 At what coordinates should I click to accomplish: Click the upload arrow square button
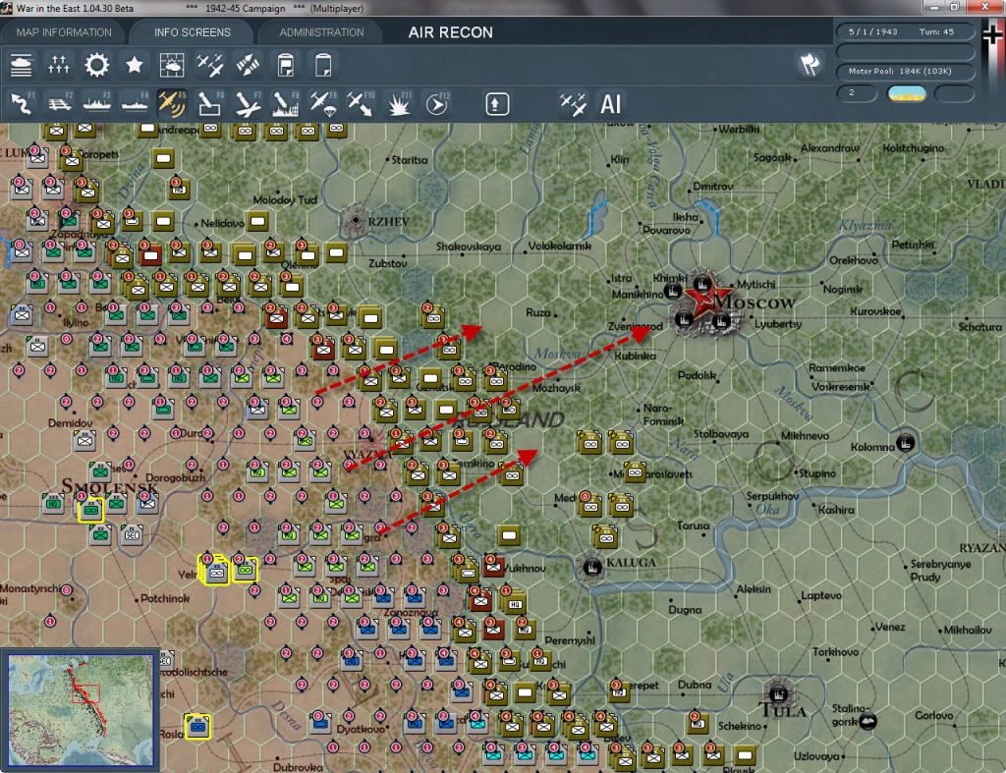[496, 104]
